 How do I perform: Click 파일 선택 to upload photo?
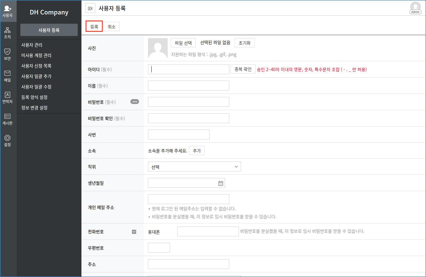pos(183,43)
